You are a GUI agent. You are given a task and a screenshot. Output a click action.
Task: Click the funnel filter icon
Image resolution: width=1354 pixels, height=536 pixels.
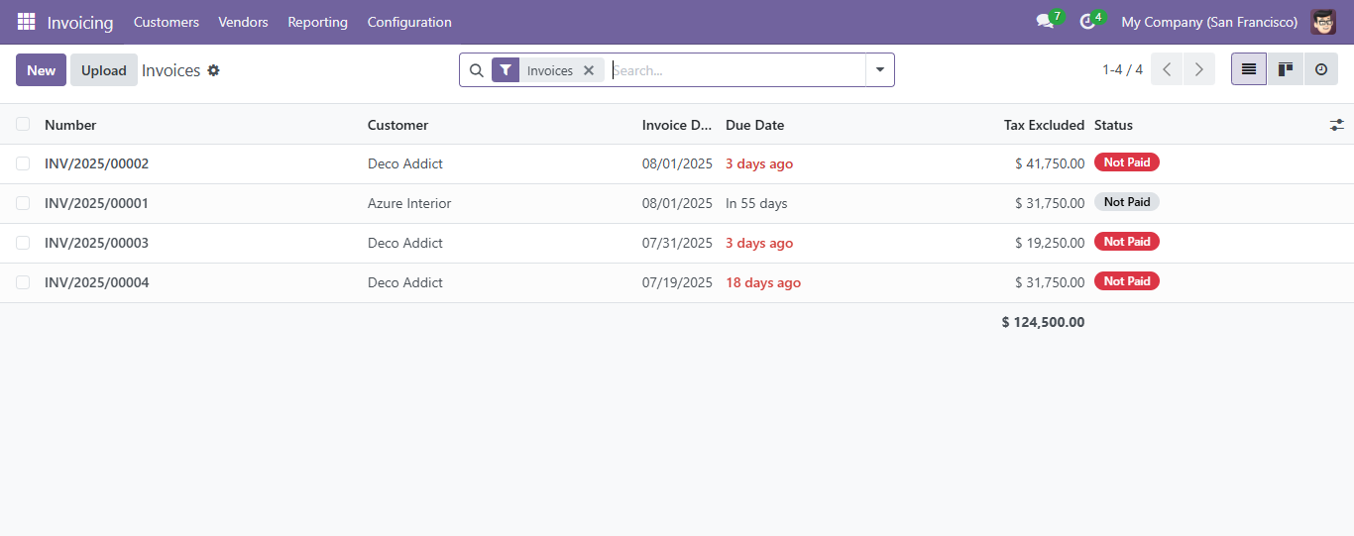tap(506, 70)
